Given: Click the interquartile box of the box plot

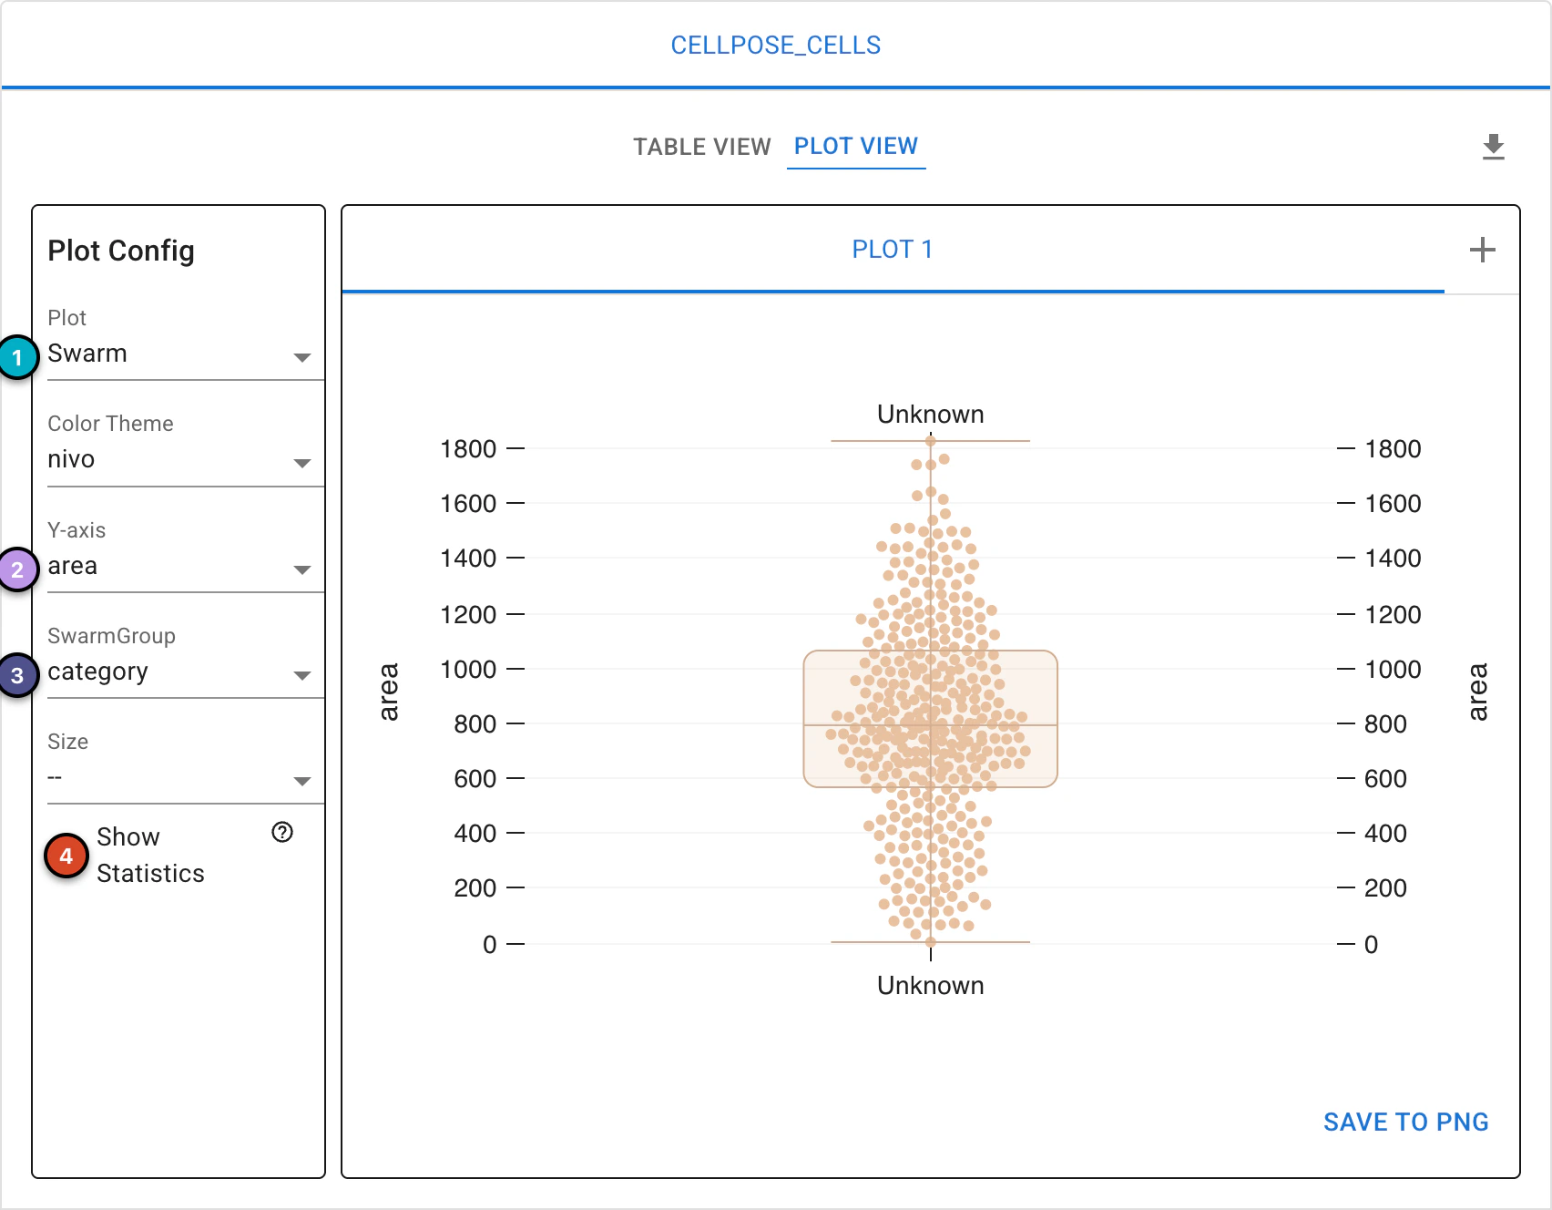Looking at the screenshot, I should click(x=930, y=719).
